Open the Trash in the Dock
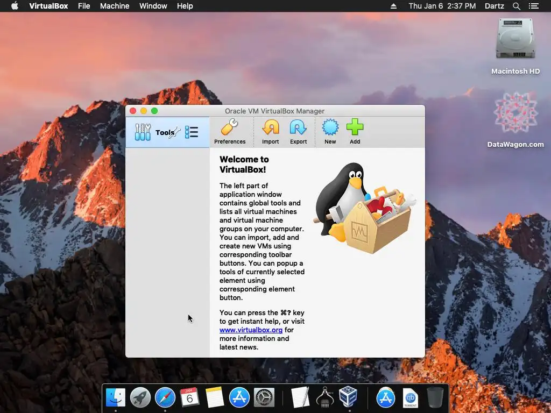Viewport: 551px width, 413px height. [x=435, y=398]
